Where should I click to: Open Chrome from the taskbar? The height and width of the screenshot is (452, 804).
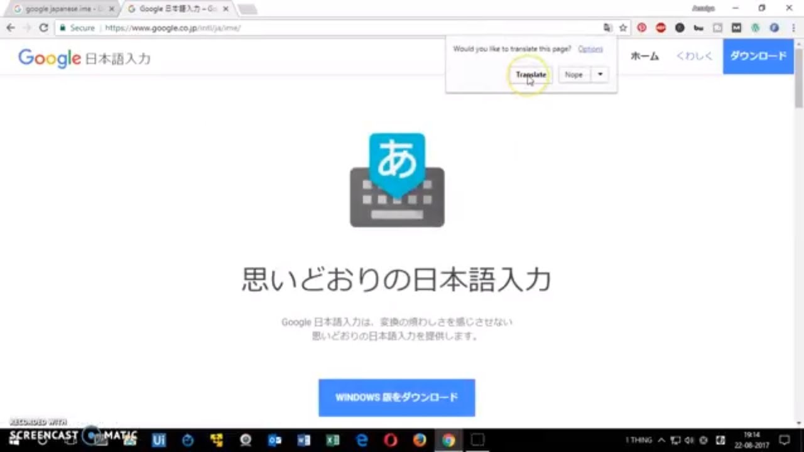(448, 440)
